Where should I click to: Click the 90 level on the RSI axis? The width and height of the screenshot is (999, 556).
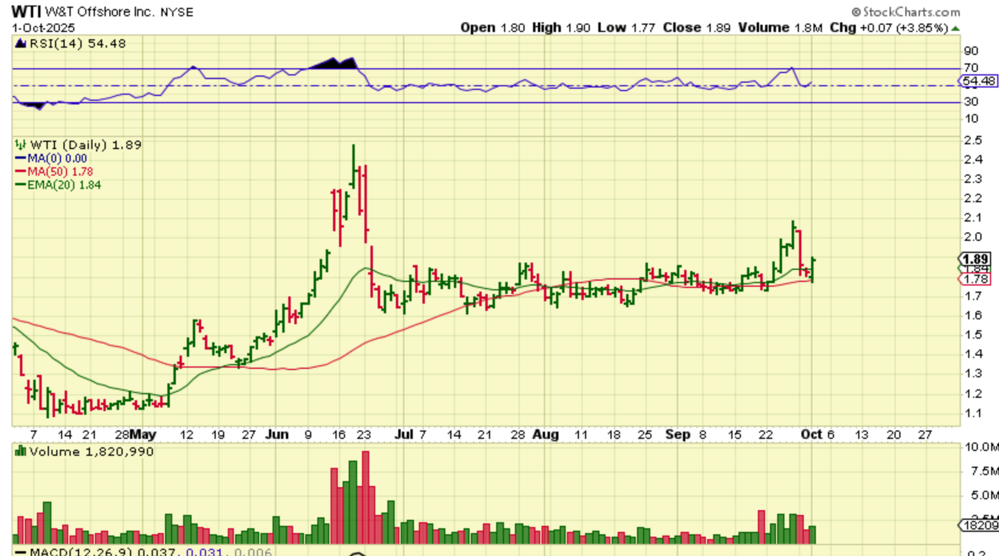tap(971, 51)
